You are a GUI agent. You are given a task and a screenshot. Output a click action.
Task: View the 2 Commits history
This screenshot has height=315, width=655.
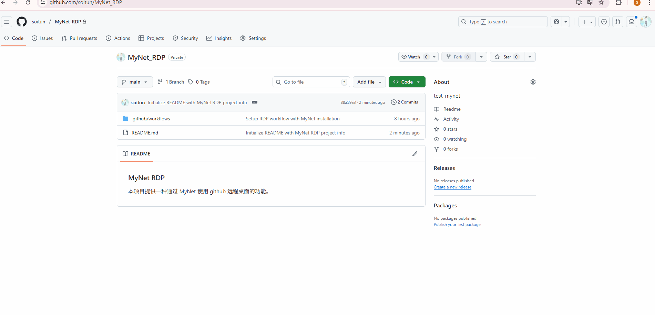point(405,102)
